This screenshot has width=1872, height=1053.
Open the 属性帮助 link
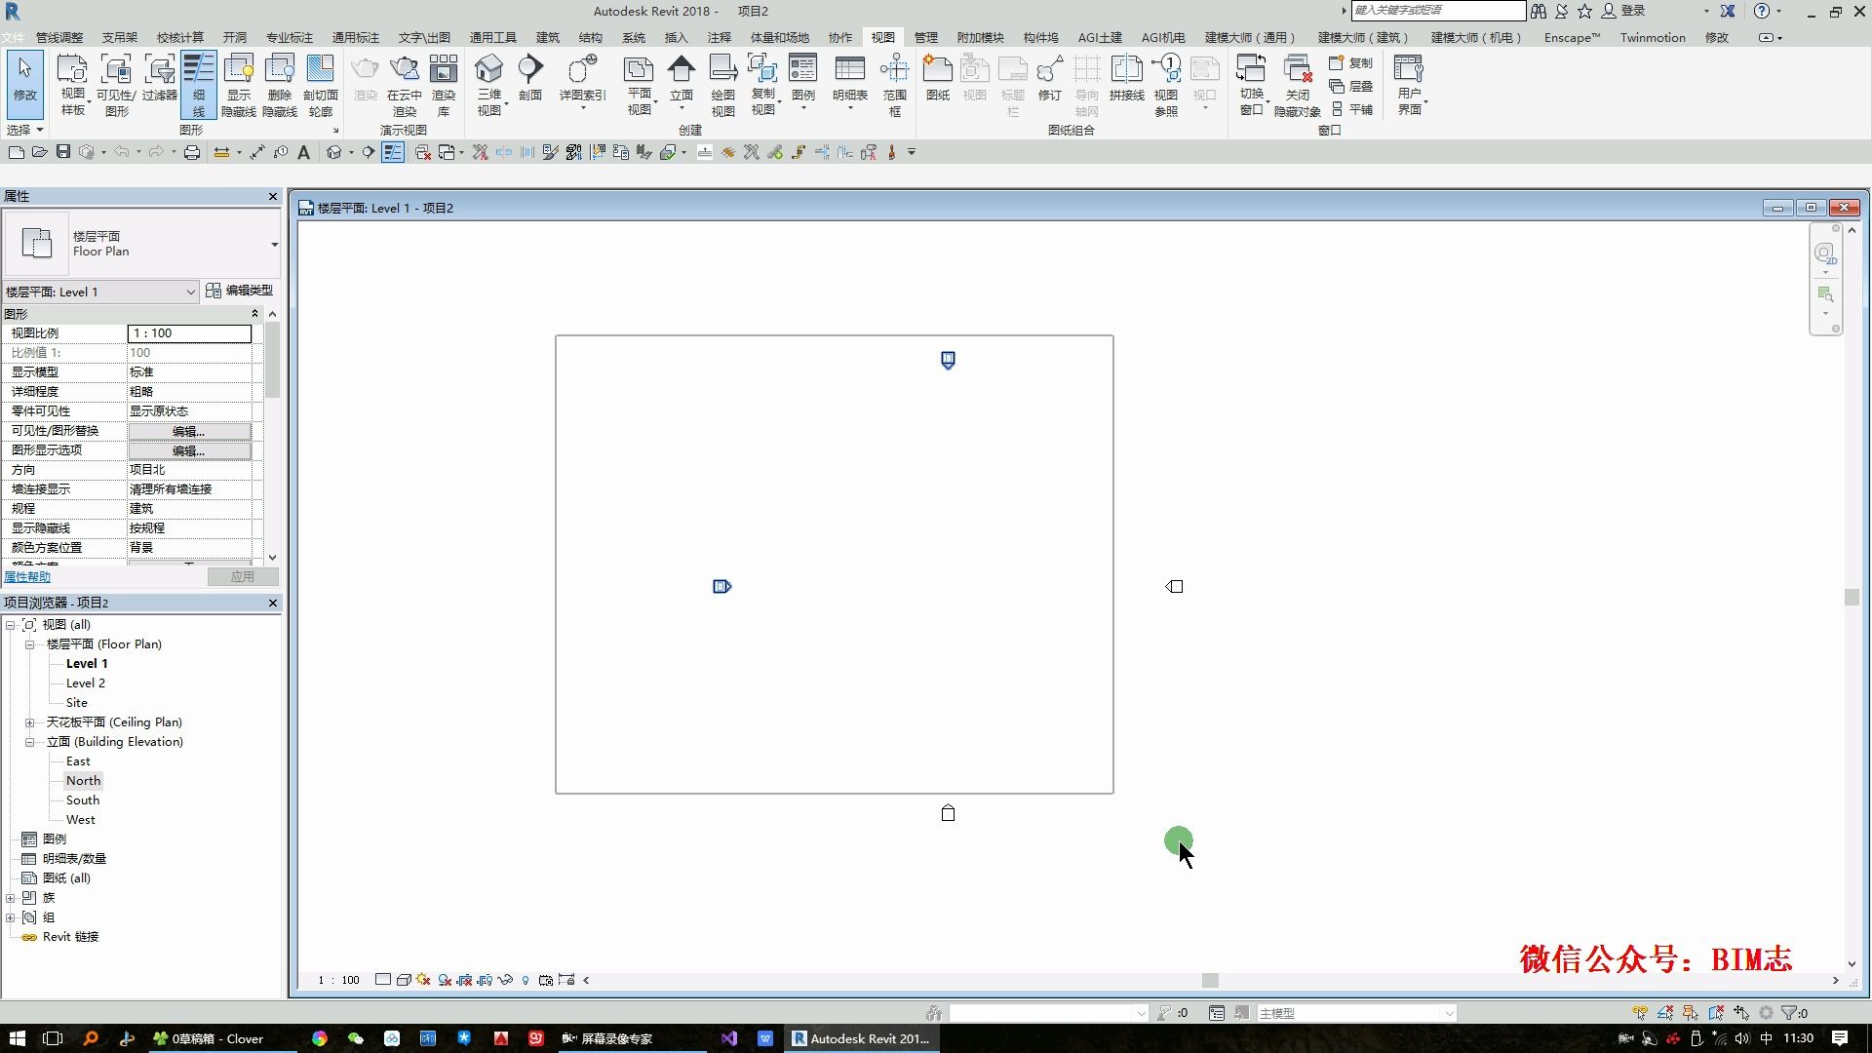pyautogui.click(x=27, y=577)
